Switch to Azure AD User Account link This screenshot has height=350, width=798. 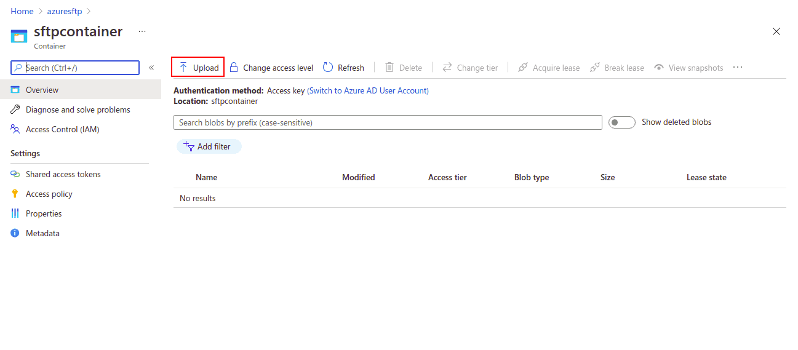(x=368, y=90)
